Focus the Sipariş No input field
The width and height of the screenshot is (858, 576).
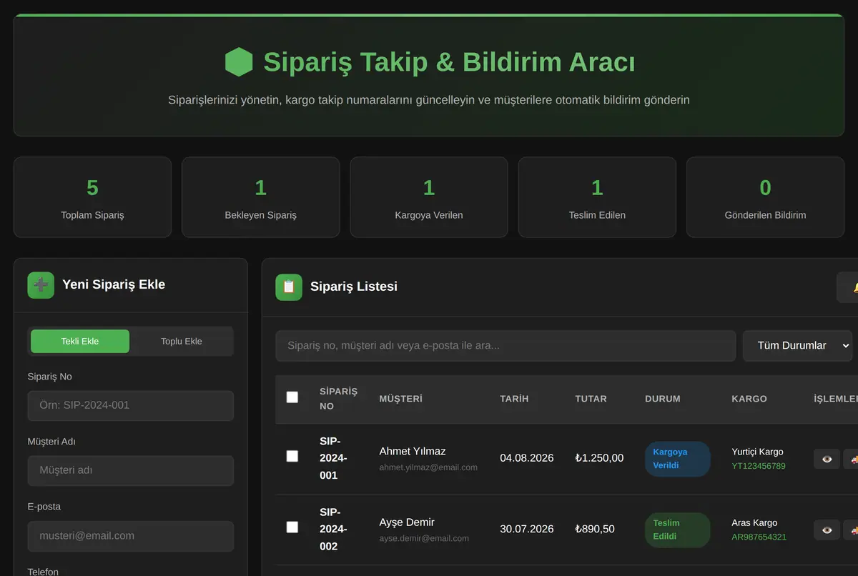[131, 405]
